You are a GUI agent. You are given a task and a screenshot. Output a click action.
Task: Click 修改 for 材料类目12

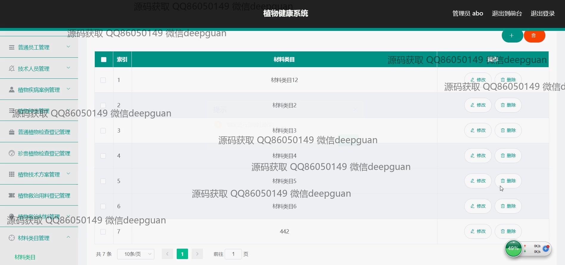[x=478, y=80]
